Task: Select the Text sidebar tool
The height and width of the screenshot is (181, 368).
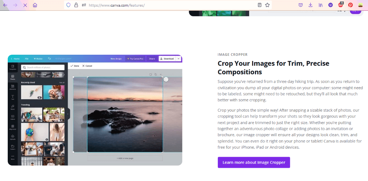Action: click(x=13, y=97)
